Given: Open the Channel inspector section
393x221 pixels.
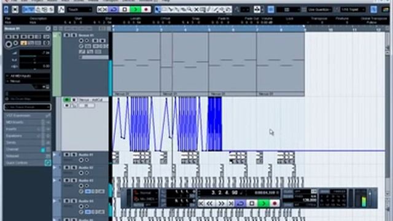Looking at the screenshot, I should (x=28, y=149).
